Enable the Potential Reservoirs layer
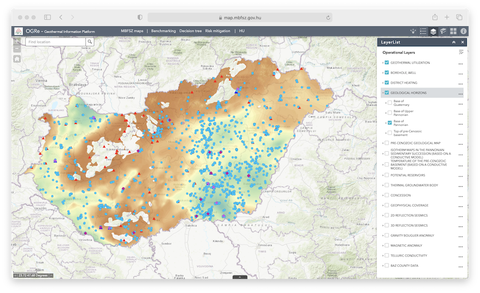This screenshot has height=293, width=480. point(387,175)
